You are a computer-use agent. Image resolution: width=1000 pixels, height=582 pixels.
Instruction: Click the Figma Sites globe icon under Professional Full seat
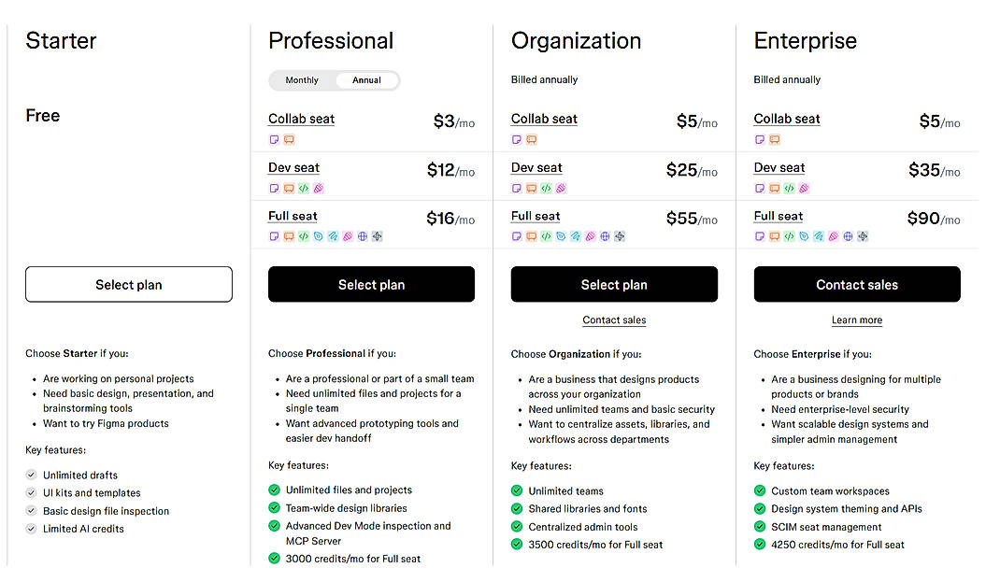click(x=361, y=236)
